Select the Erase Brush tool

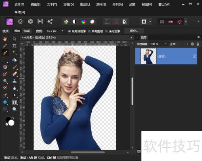[x=15, y=74]
